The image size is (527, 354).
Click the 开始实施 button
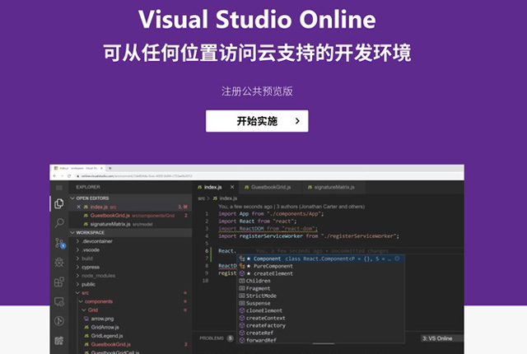click(257, 121)
